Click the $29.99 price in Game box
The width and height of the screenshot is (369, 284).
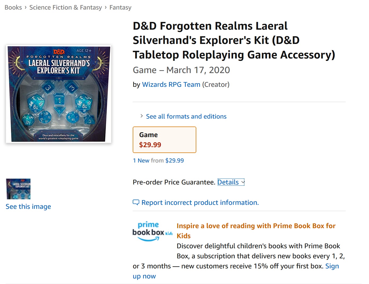150,145
